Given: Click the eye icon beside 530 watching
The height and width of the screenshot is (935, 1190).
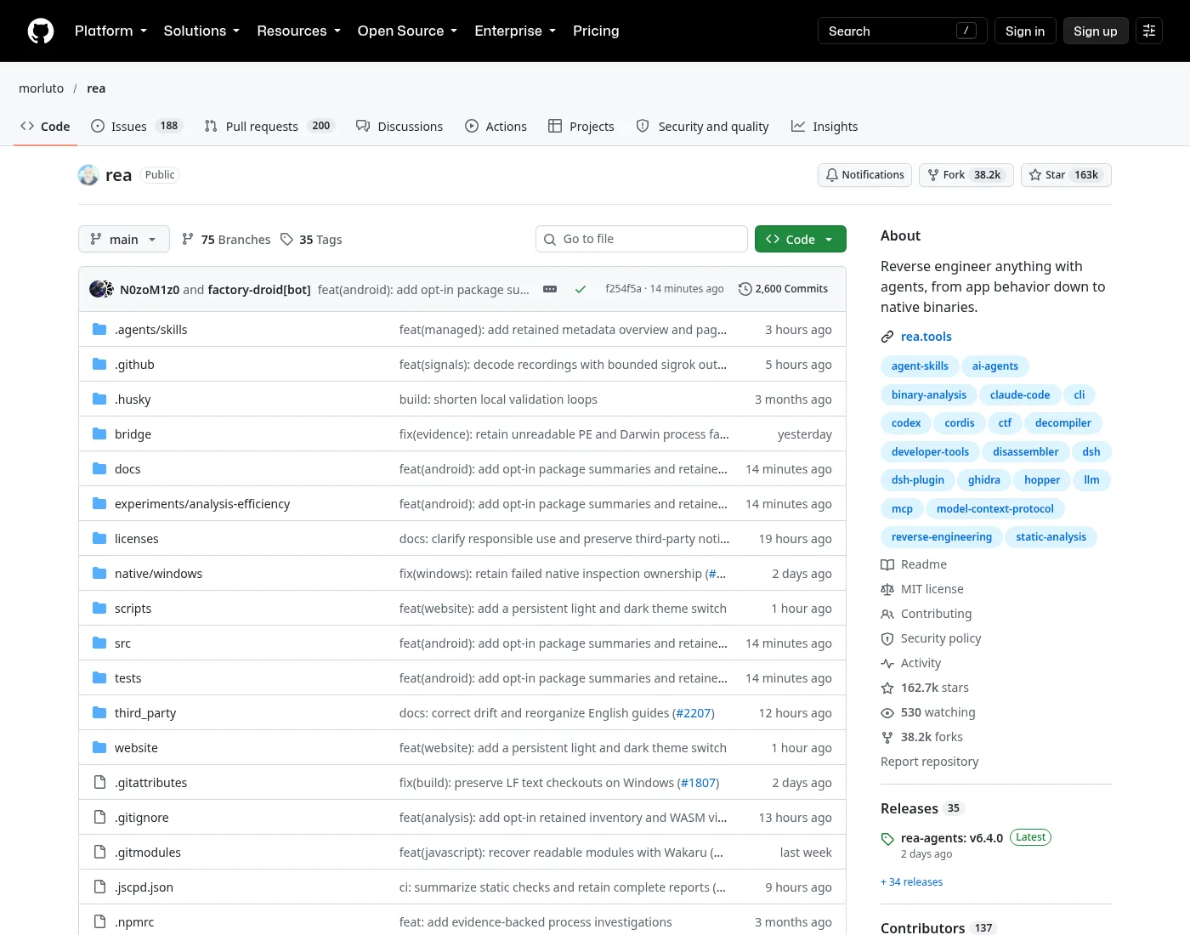Looking at the screenshot, I should [x=887, y=712].
